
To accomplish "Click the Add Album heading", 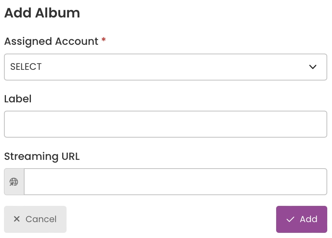I will (42, 13).
